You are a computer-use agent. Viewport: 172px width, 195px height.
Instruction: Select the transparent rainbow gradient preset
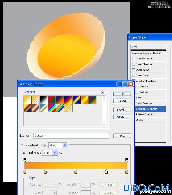coord(60,108)
